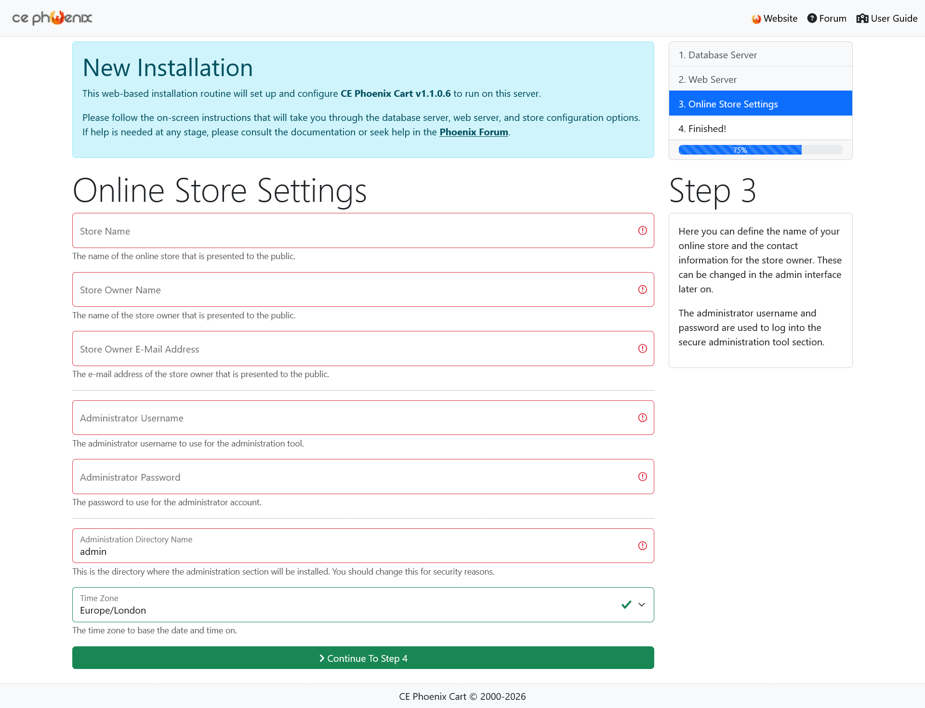
Task: Click the Step 3 heading
Action: pyautogui.click(x=713, y=191)
